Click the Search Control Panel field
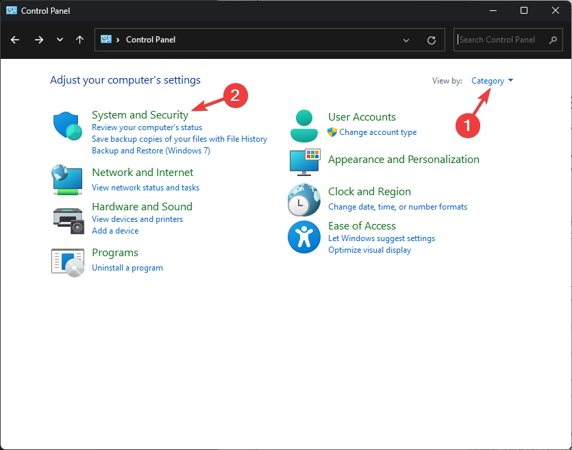 click(x=503, y=40)
